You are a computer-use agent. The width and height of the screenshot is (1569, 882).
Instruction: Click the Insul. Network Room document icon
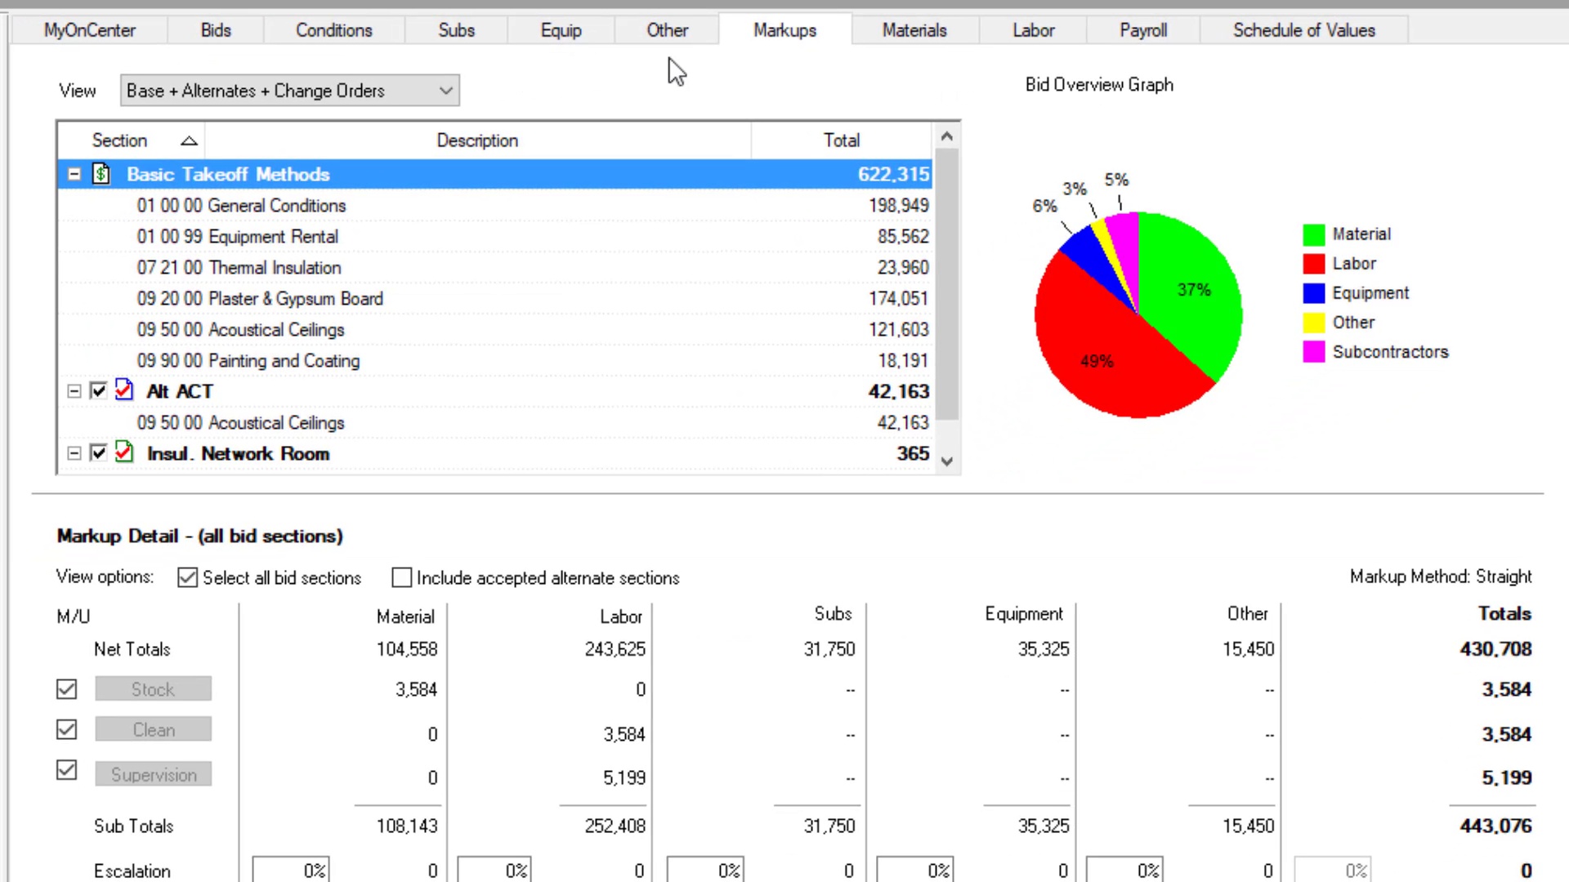(x=123, y=452)
